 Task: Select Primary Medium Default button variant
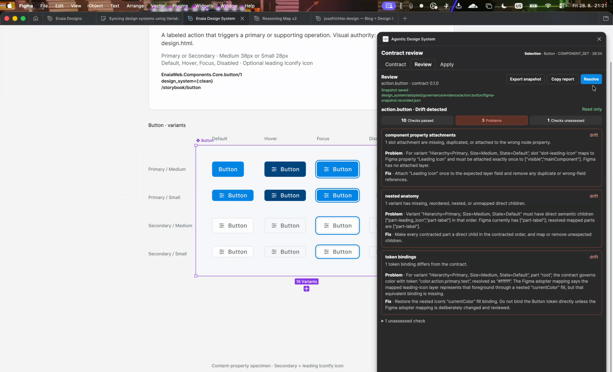[228, 169]
